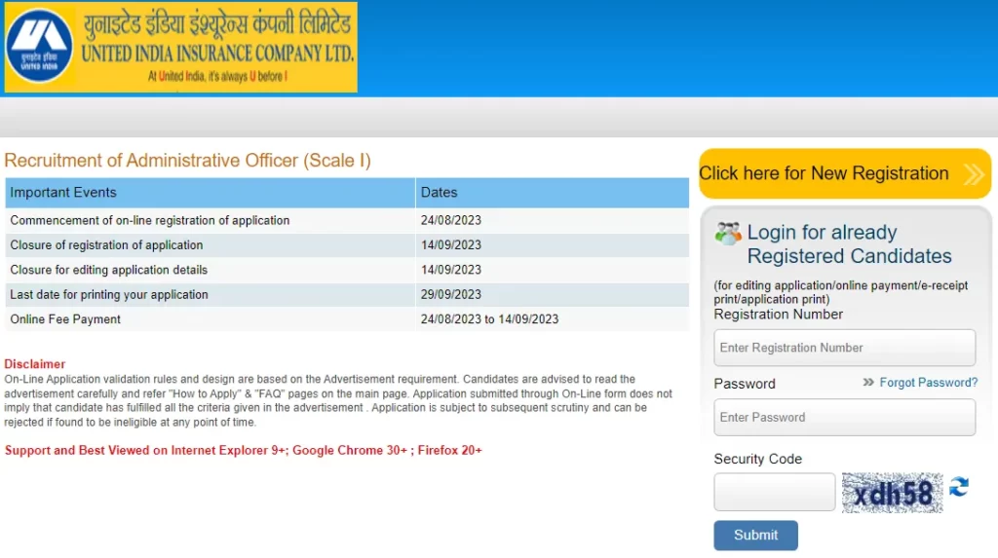
Task: Click the Hindi company name text
Action: [217, 24]
